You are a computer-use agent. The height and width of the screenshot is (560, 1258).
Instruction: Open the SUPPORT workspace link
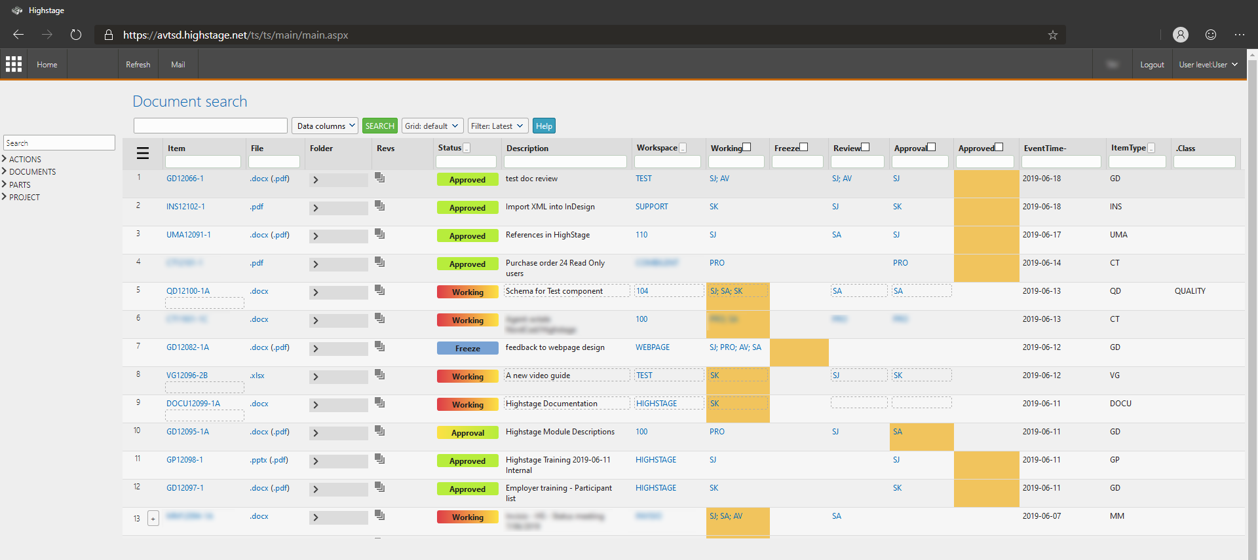652,207
